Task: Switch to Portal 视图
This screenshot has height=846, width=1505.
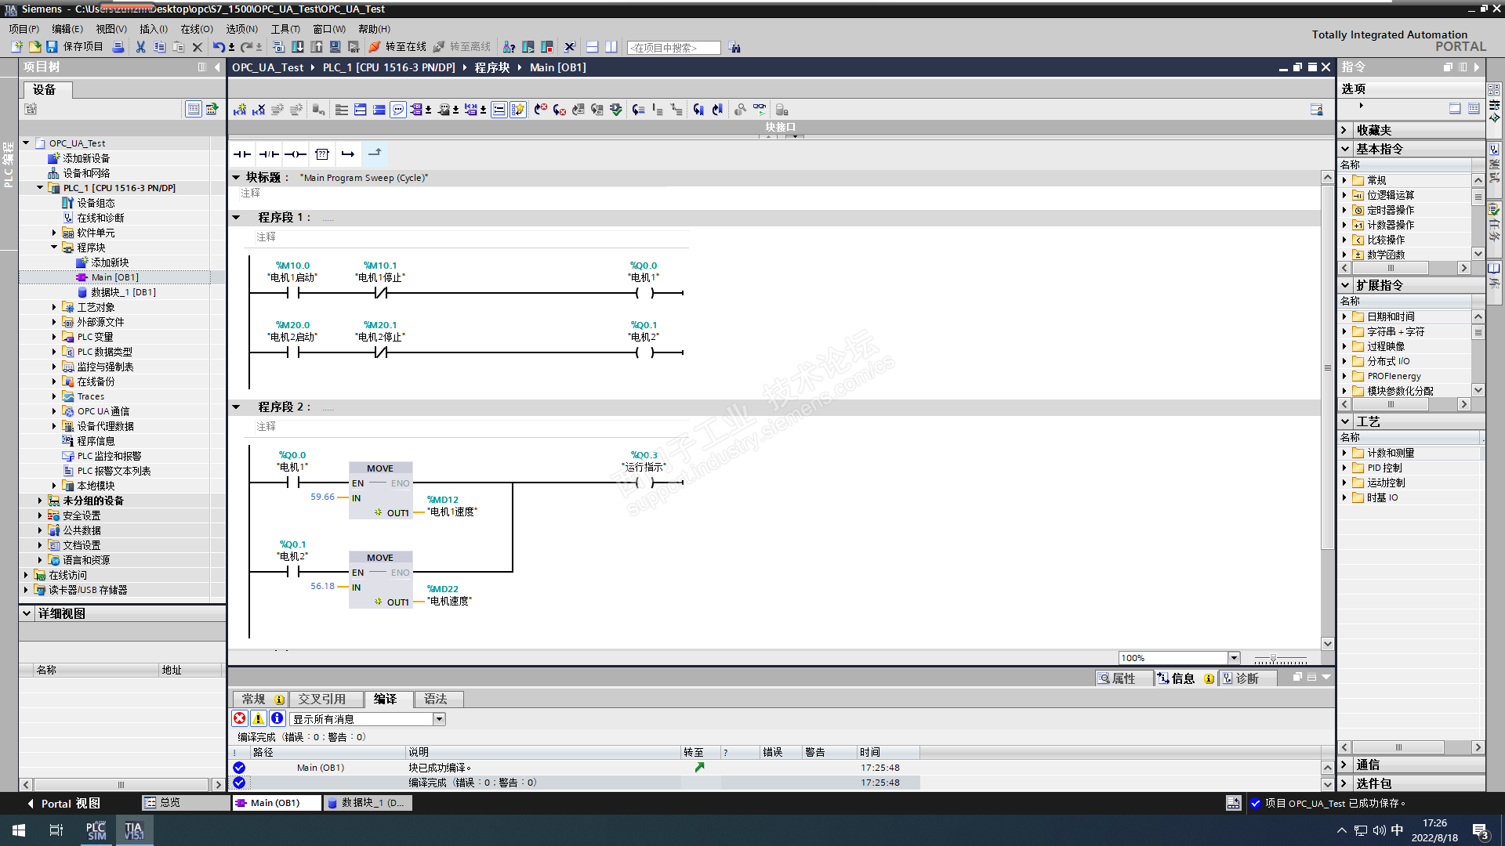Action: click(x=63, y=803)
